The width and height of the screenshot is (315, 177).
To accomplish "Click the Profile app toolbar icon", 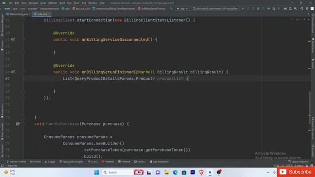I will [269, 9].
